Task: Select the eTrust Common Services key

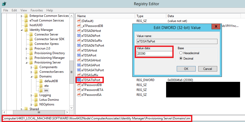Action: (46, 20)
